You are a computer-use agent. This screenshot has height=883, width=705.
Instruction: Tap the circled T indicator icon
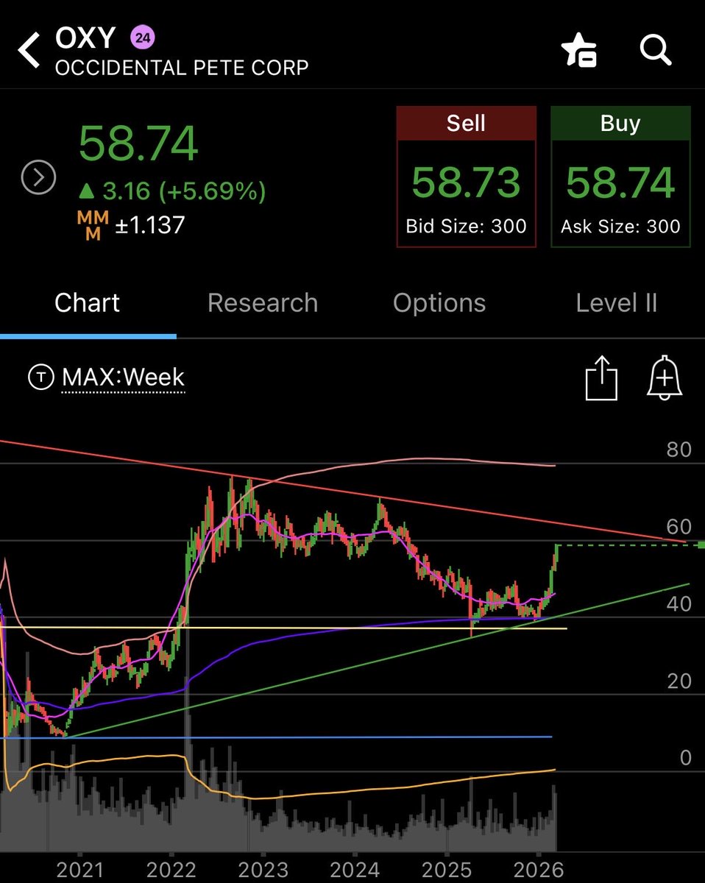tap(40, 377)
